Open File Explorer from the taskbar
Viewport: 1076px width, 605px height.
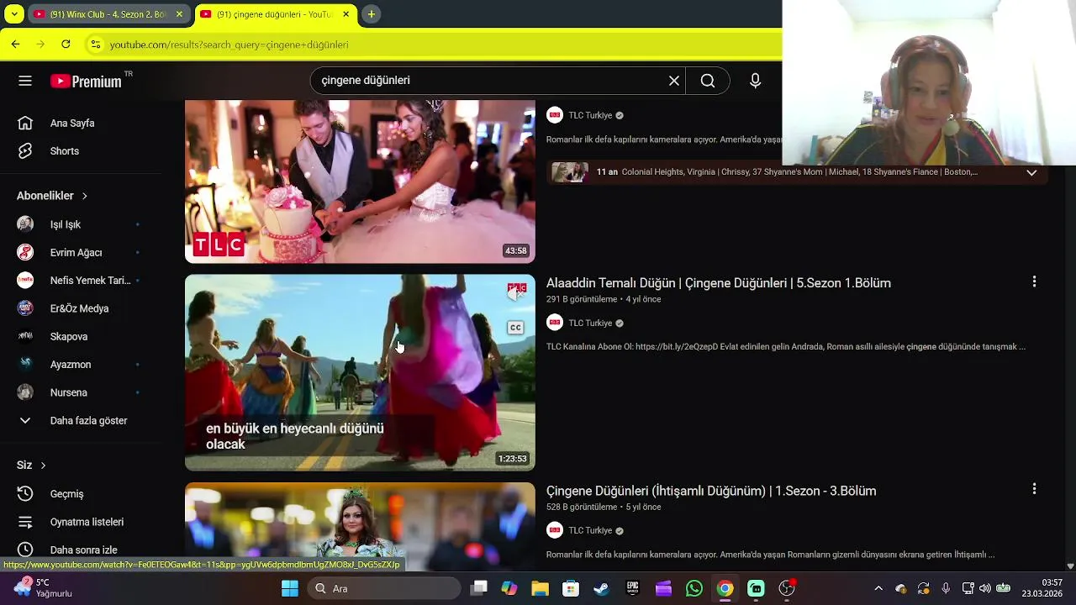click(540, 588)
